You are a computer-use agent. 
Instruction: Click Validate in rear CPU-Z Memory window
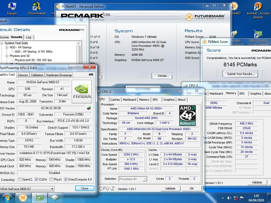[x=257, y=182]
